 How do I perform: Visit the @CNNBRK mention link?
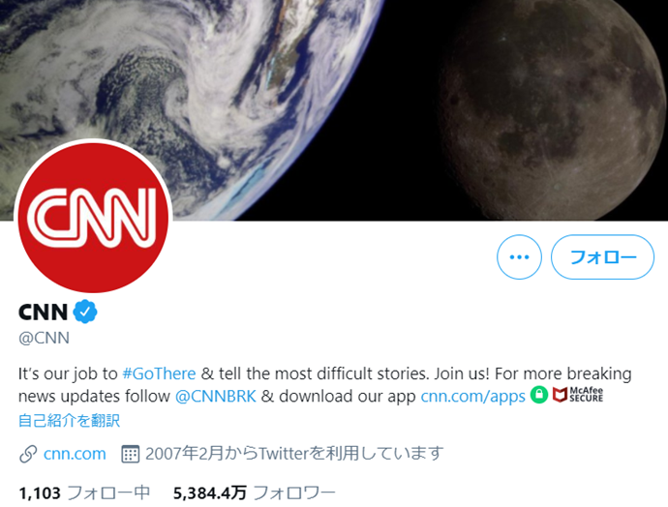tap(216, 397)
